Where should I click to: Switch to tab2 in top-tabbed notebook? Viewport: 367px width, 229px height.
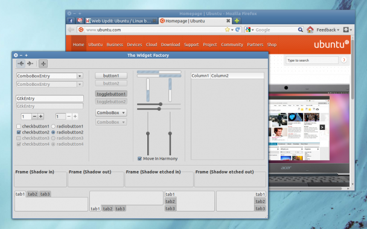point(33,194)
